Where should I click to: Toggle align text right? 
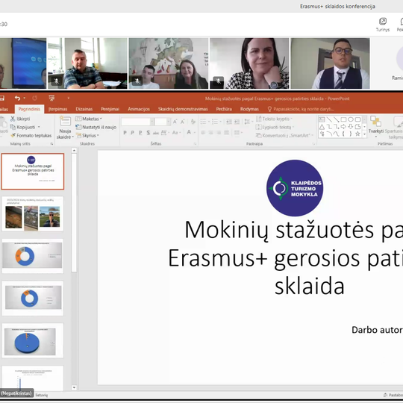click(x=219, y=132)
